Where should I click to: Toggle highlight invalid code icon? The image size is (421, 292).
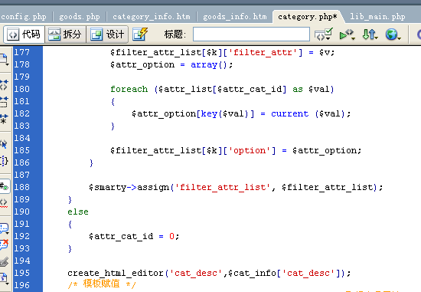5,203
